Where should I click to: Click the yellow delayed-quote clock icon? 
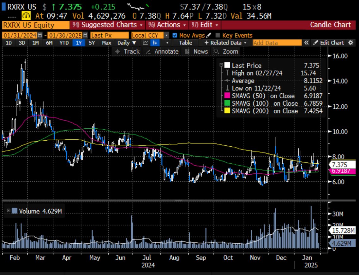click(x=26, y=16)
